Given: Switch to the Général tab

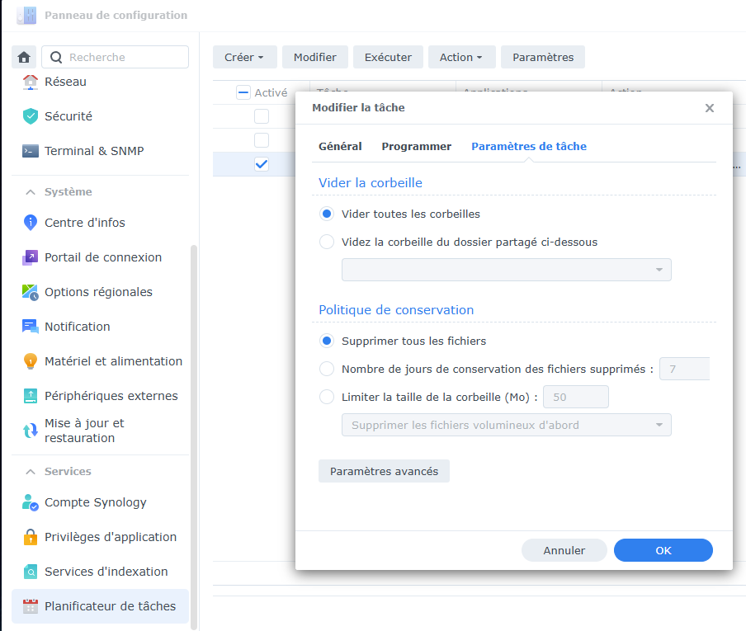Looking at the screenshot, I should 340,146.
